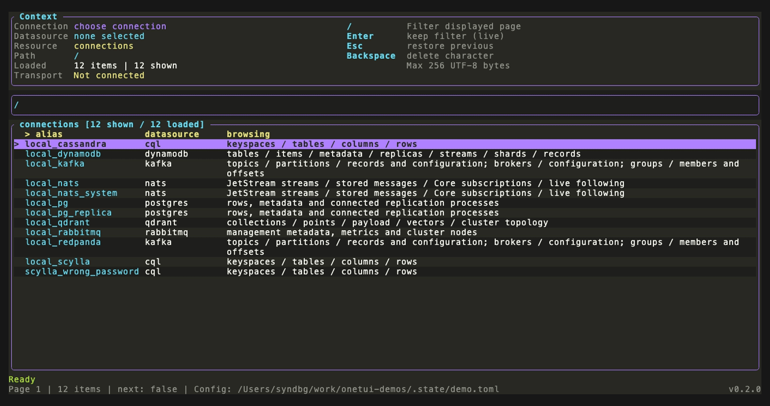Select the local_dynamodb alias
The height and width of the screenshot is (406, 770).
(x=63, y=154)
